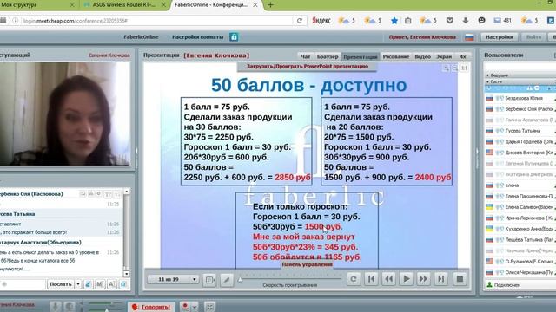Screen dimensions: 556x312
Task: Click the chat scrollbar down arrow
Action: (x=127, y=274)
